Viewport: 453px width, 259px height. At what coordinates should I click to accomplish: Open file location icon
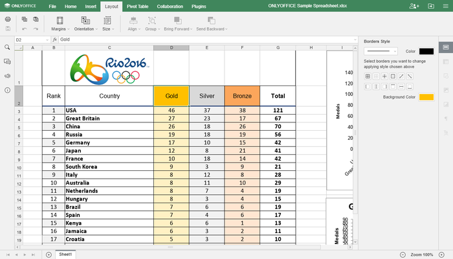point(431,6)
